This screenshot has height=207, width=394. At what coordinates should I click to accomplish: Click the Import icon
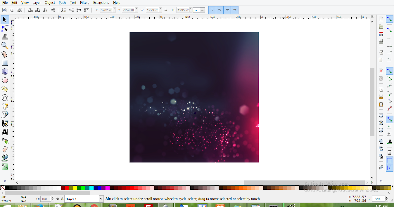pyautogui.click(x=381, y=53)
